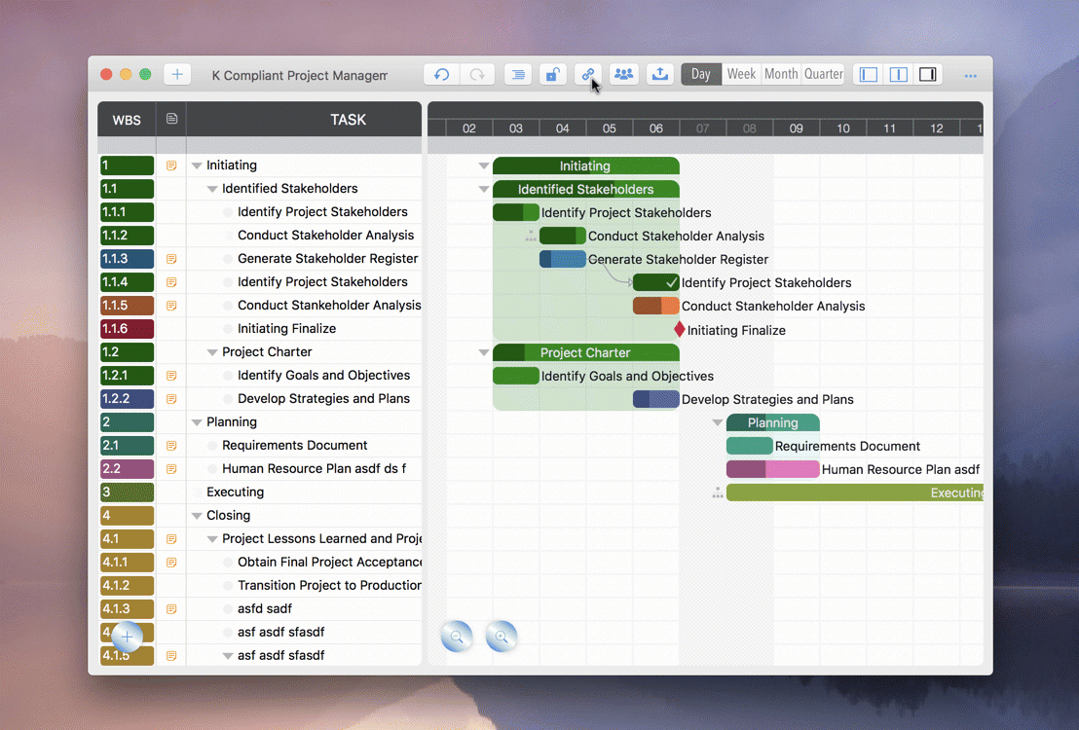
Task: Switch to Quarter view
Action: click(823, 75)
